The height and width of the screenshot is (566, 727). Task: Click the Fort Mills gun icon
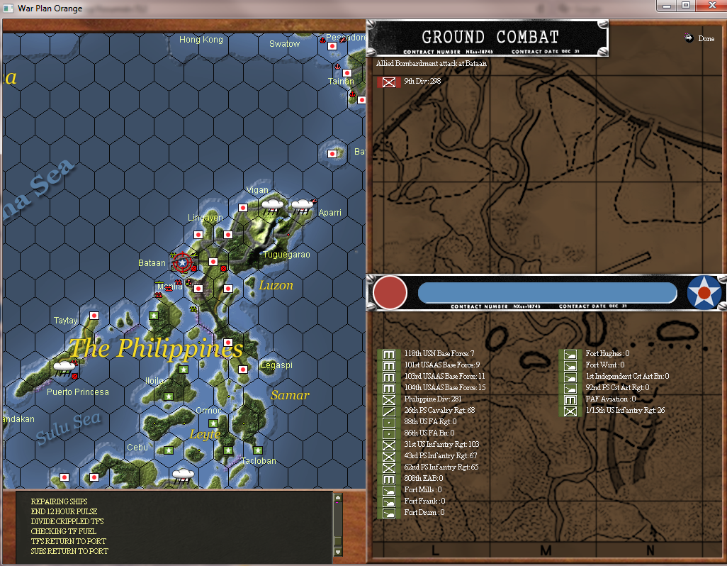[x=388, y=491]
